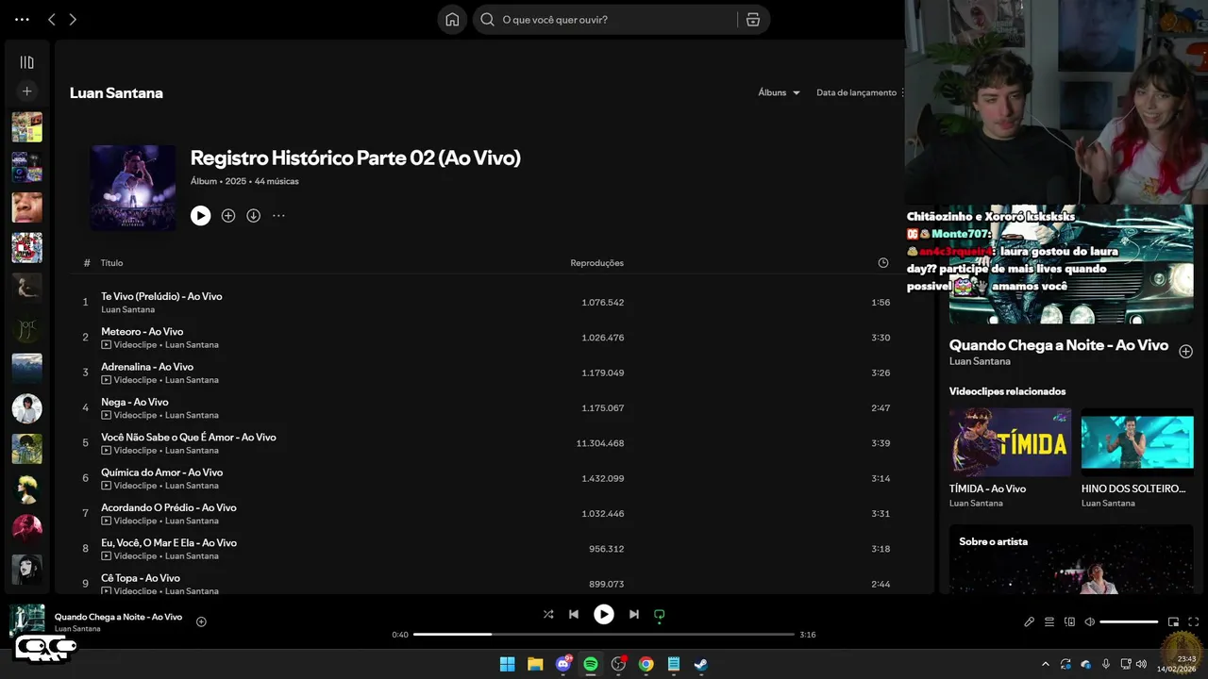Open the Browse icon in search bar

(x=753, y=20)
